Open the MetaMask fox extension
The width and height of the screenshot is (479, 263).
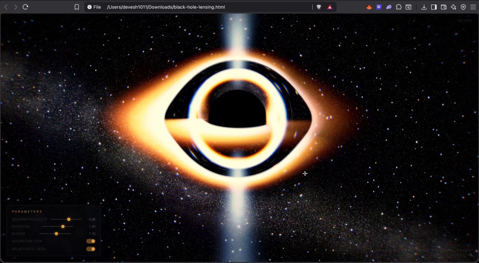369,7
